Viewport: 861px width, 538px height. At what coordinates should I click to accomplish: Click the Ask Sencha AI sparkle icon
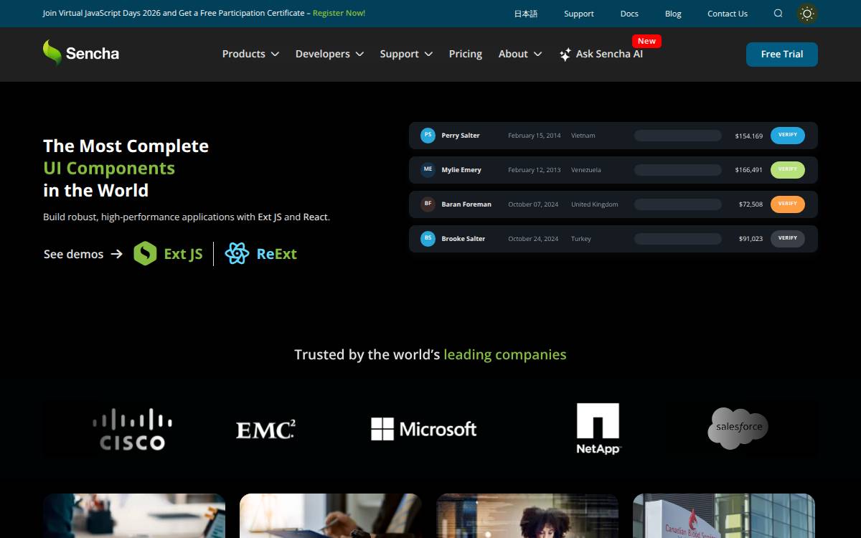click(x=565, y=54)
